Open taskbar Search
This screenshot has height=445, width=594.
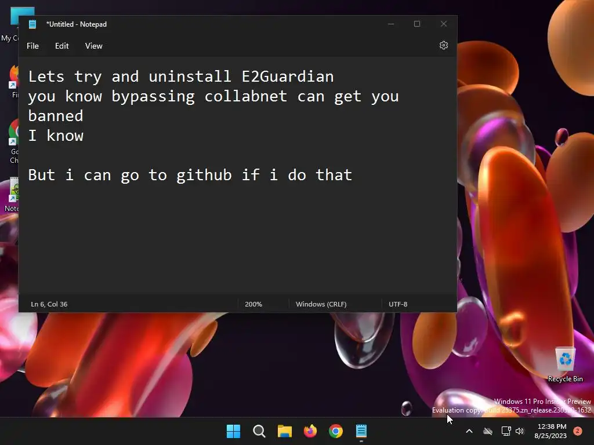(259, 431)
